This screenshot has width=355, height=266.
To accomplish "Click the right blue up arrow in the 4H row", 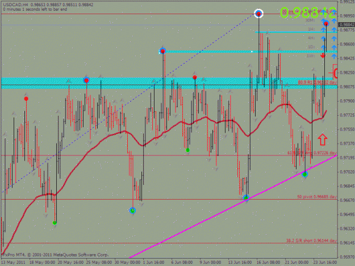I will tap(334, 39).
